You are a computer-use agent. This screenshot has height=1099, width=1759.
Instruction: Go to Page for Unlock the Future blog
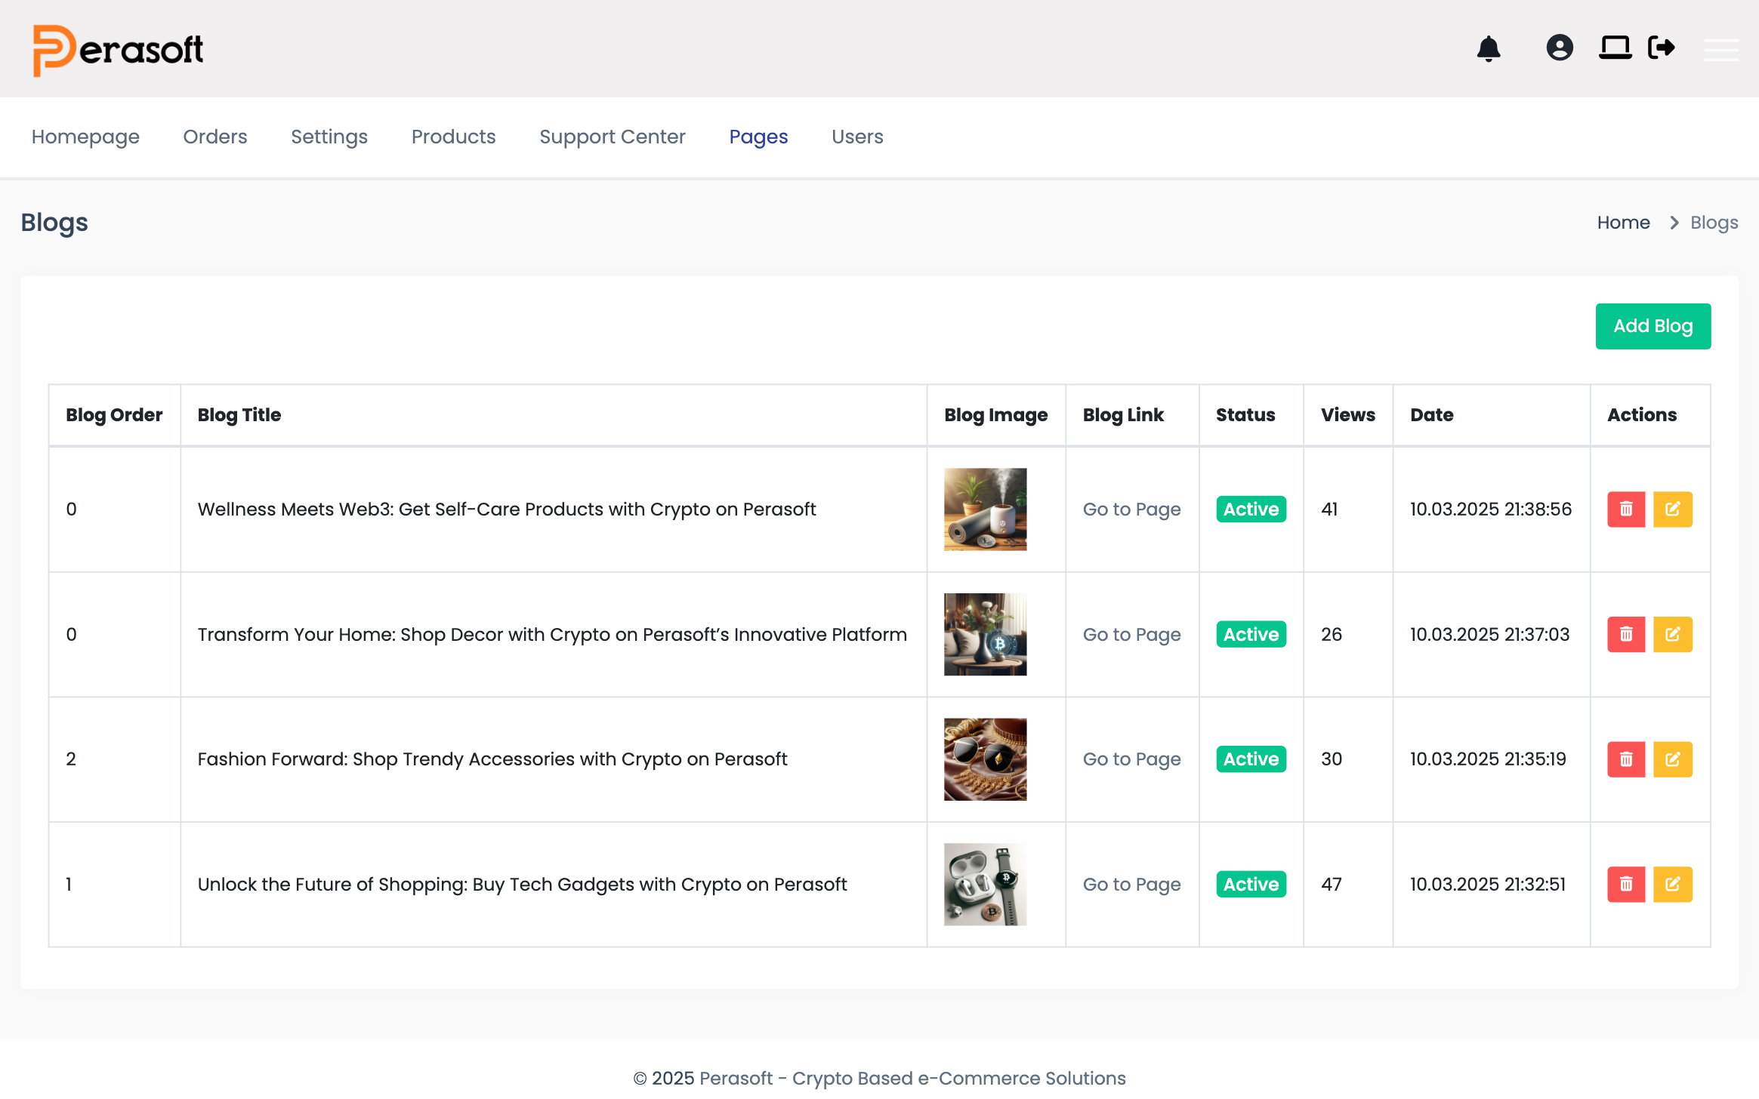point(1131,885)
